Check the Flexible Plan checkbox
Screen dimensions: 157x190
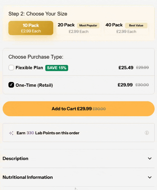pos(11,68)
